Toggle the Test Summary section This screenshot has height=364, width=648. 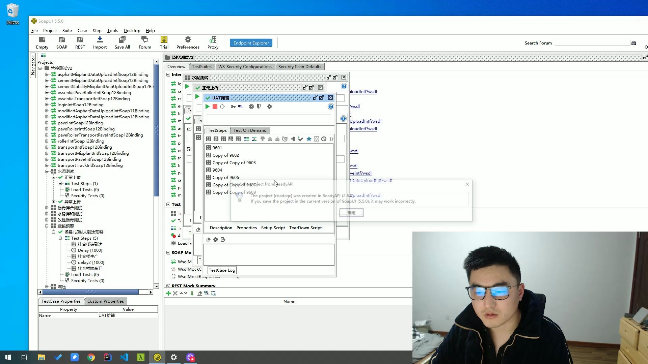coord(168,205)
